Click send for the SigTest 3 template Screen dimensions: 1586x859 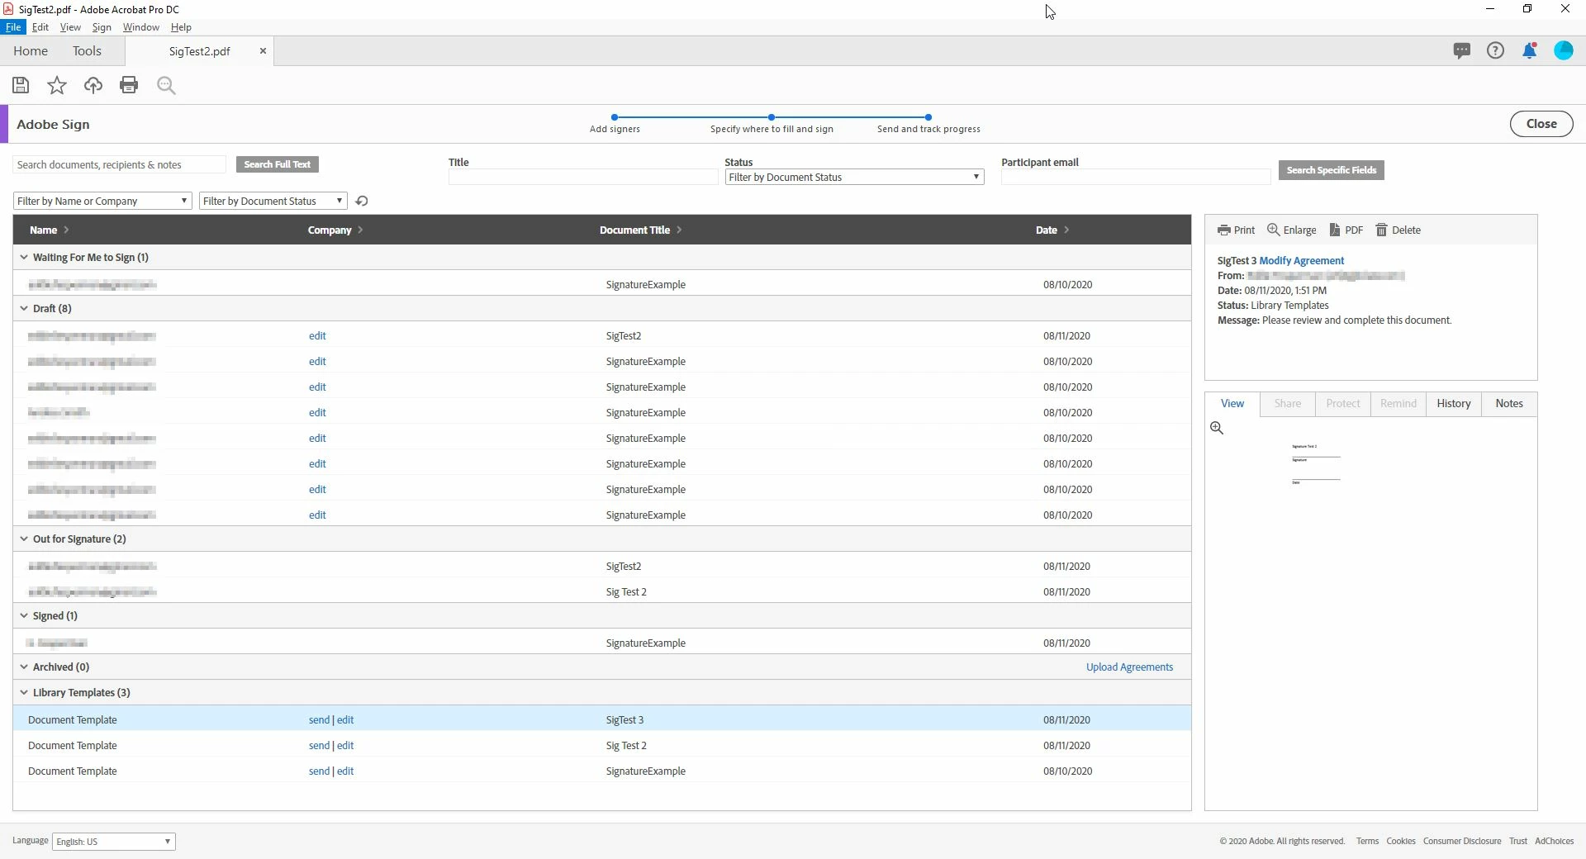coord(319,720)
